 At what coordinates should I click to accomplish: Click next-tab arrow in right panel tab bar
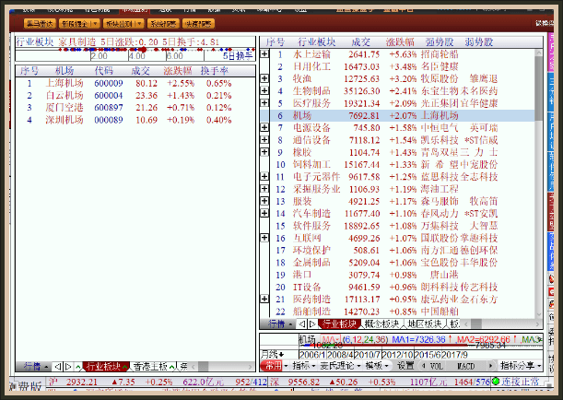click(x=312, y=324)
